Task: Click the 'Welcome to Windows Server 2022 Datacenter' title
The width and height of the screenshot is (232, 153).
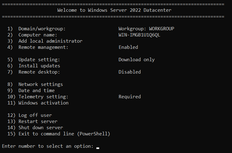Action: pyautogui.click(x=114, y=10)
